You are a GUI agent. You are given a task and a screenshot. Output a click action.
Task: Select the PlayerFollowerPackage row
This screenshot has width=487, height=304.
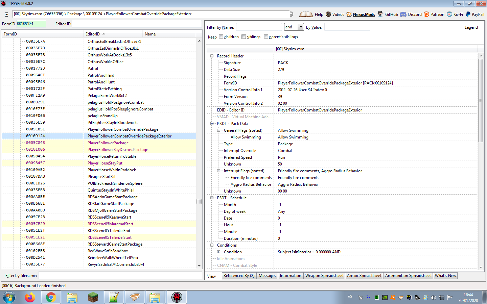pyautogui.click(x=99, y=143)
